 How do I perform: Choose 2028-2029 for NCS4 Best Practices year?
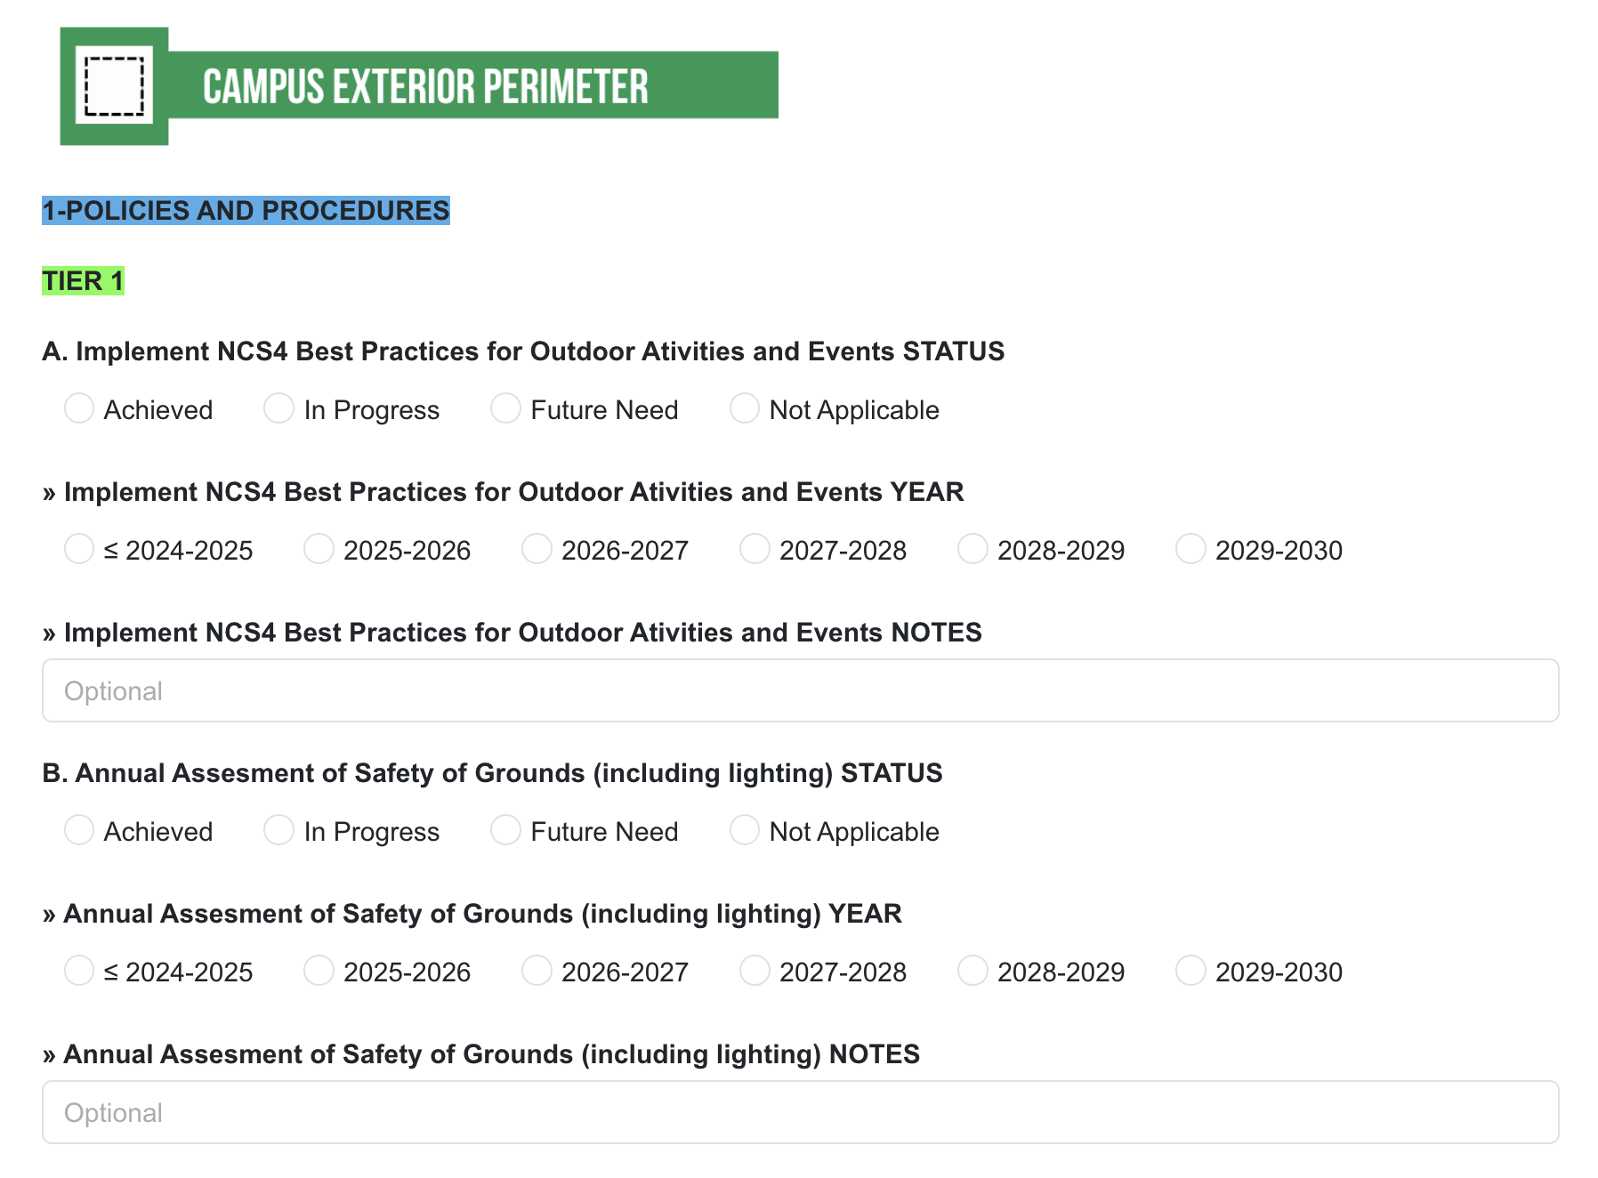pos(973,550)
